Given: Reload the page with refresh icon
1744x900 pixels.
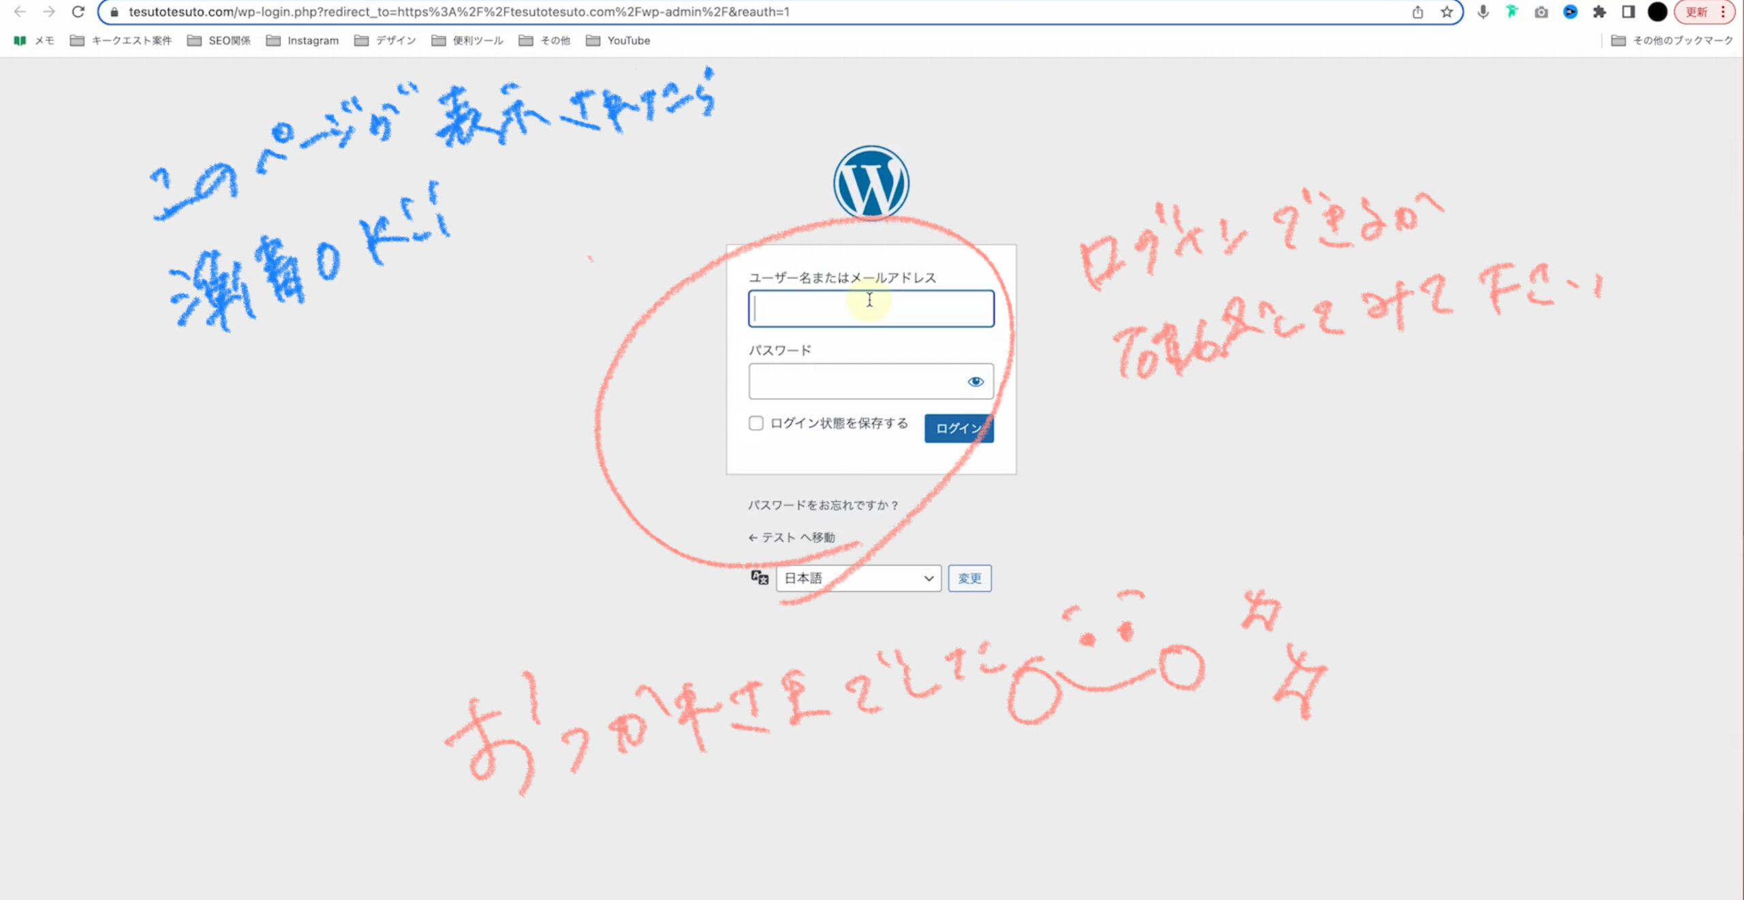Looking at the screenshot, I should [78, 12].
